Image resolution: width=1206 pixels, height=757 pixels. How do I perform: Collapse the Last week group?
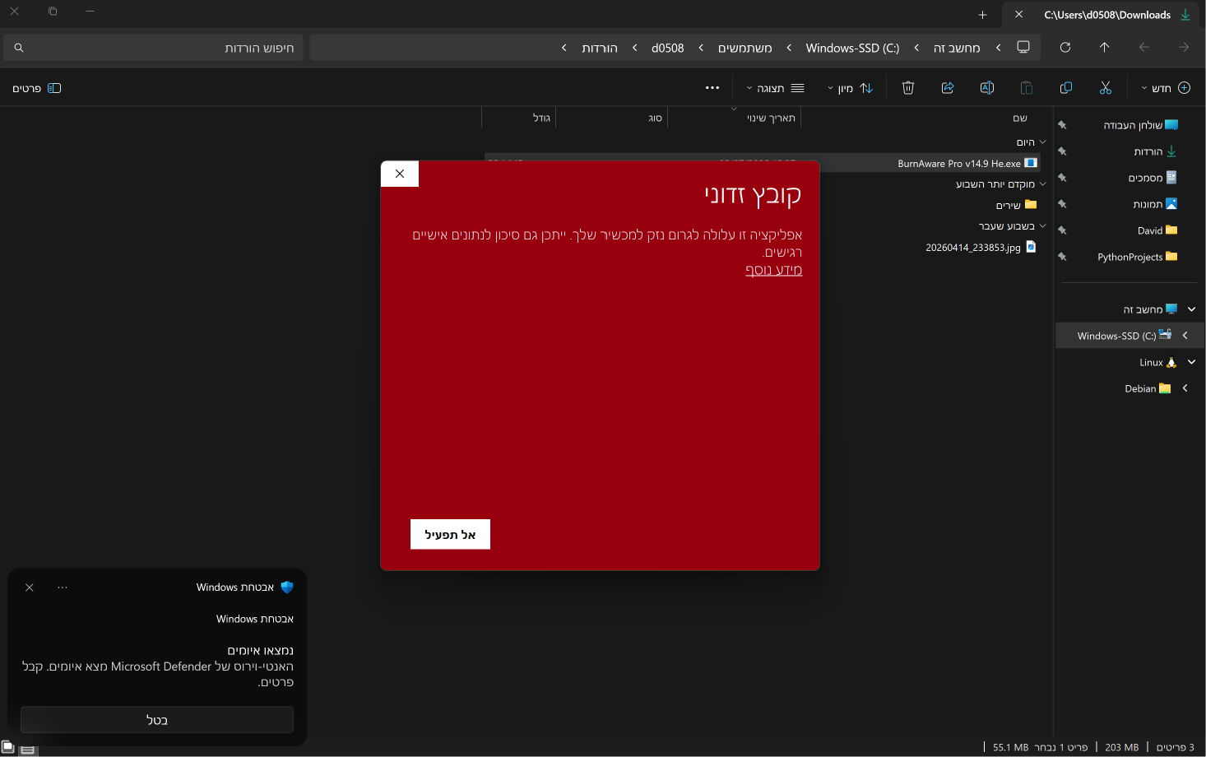1043,226
